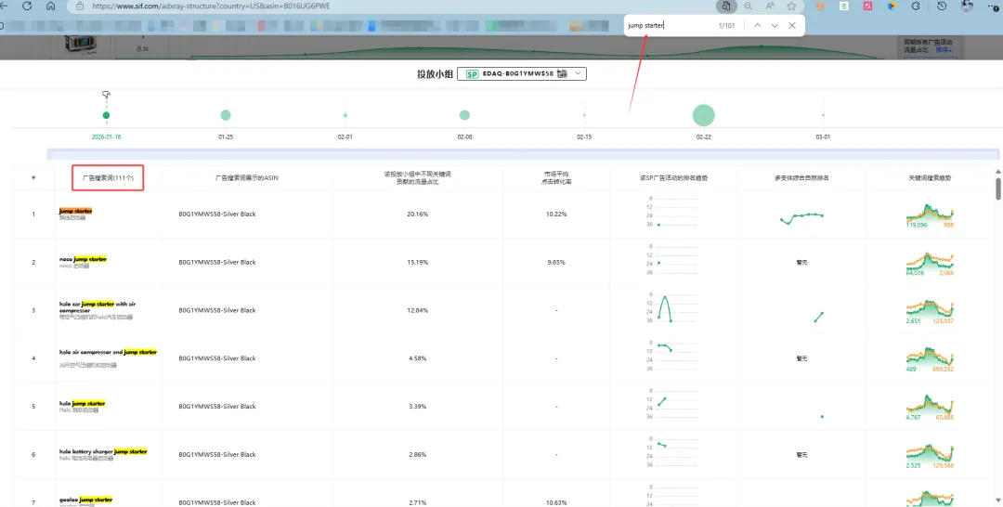Click the browser refresh icon

click(28, 6)
